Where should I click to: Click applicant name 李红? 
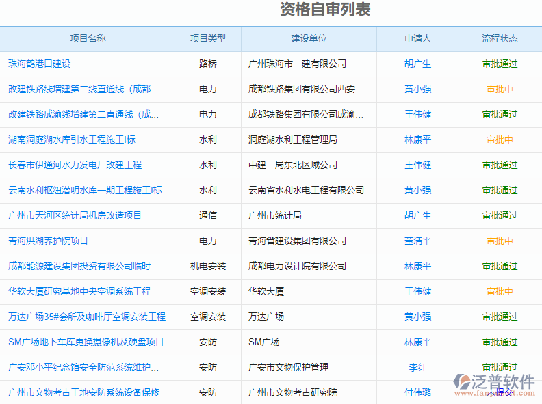point(417,367)
